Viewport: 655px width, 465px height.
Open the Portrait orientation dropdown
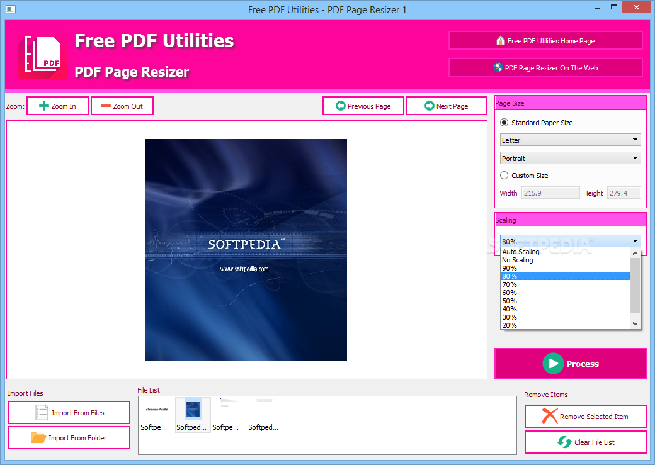coord(570,158)
